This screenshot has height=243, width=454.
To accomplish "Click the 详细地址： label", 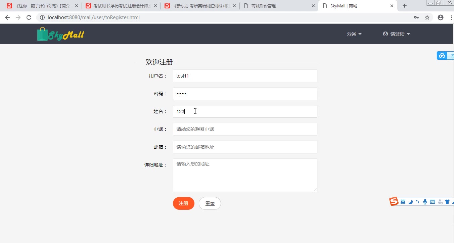I will pos(156,165).
